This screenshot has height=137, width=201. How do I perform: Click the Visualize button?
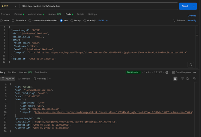click(x=40, y=79)
